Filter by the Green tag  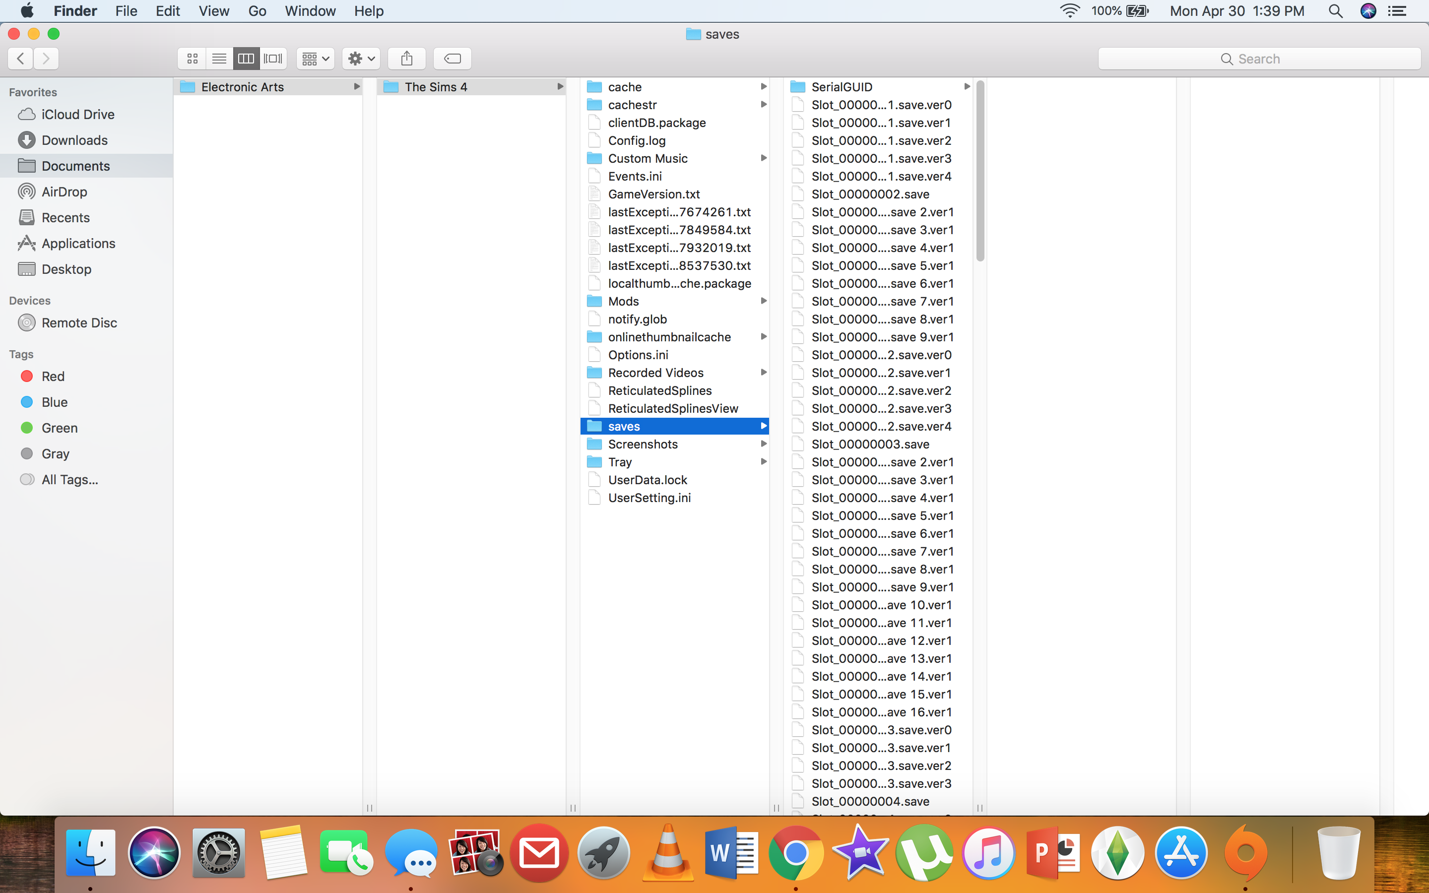[x=86, y=428]
